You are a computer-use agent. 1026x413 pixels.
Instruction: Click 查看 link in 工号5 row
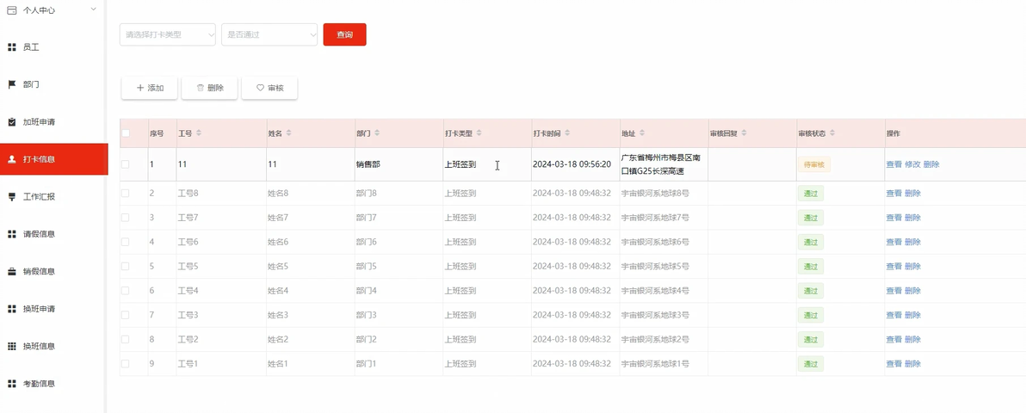(893, 267)
